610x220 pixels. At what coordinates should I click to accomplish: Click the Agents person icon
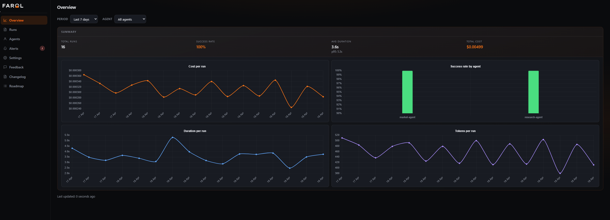(x=5, y=39)
